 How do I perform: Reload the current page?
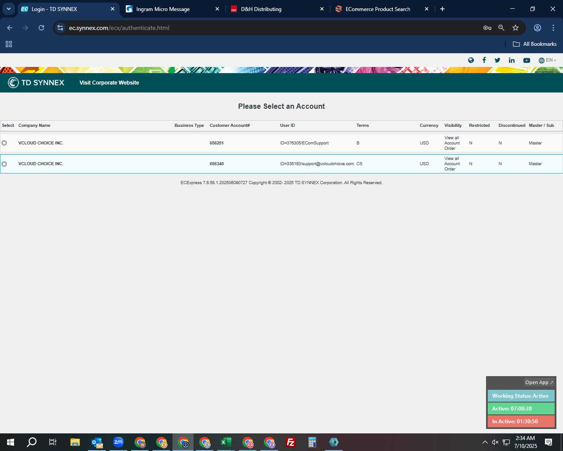coord(41,28)
